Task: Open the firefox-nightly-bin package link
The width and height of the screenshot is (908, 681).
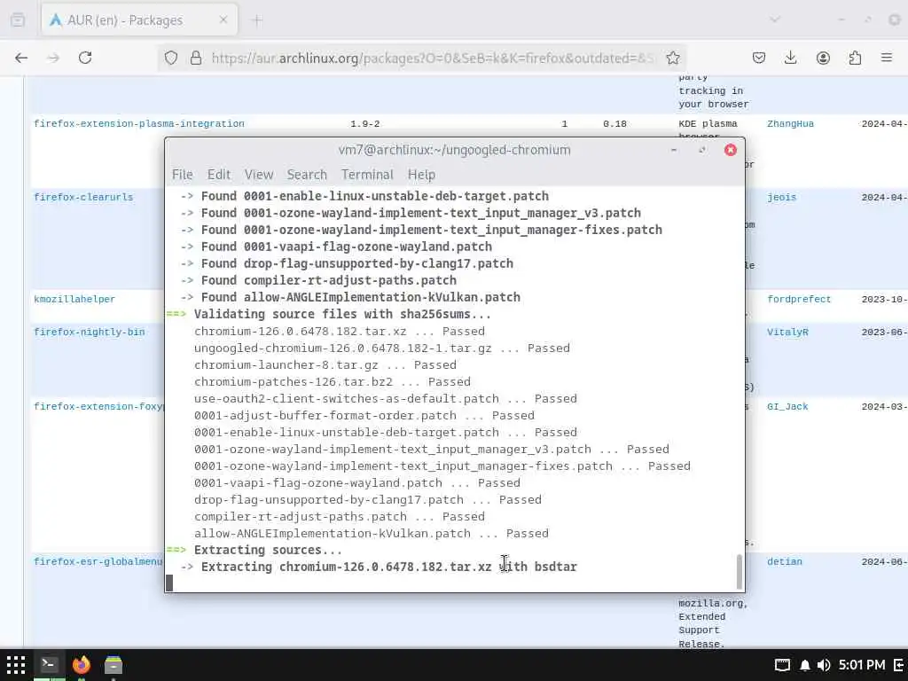Action: click(x=90, y=333)
